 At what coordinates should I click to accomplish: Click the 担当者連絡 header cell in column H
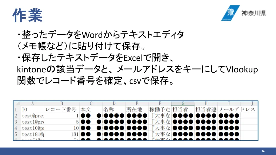(x=206, y=109)
